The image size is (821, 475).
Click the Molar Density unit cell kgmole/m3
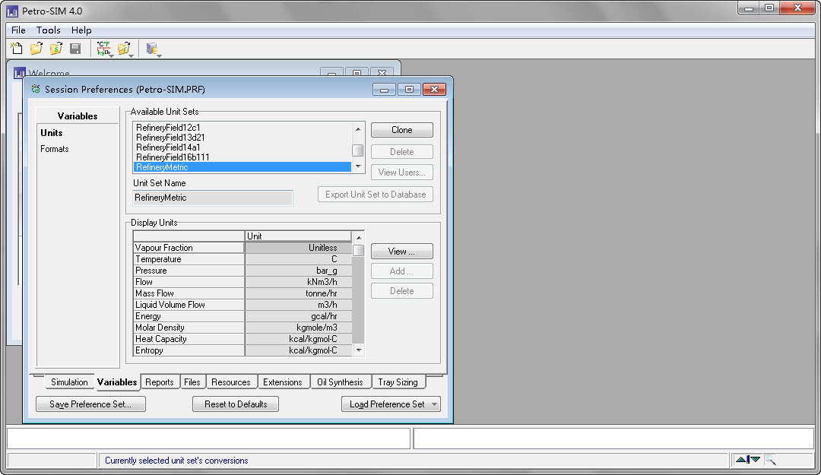[298, 328]
